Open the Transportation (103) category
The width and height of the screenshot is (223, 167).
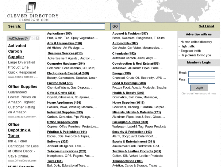(127, 161)
